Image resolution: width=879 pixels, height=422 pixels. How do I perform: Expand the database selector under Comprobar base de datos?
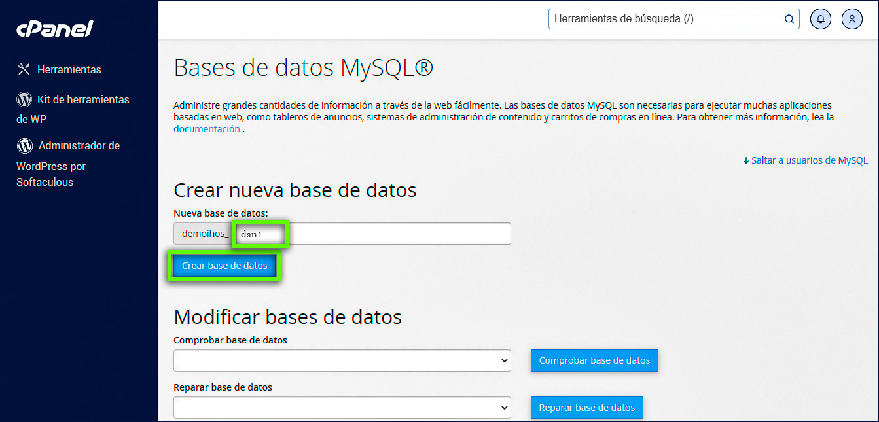[342, 360]
